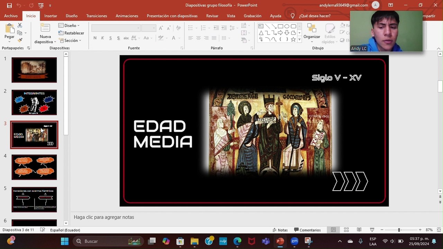This screenshot has width=443, height=249.
Task: Open Portapapeles dialog launcher
Action: click(x=28, y=48)
